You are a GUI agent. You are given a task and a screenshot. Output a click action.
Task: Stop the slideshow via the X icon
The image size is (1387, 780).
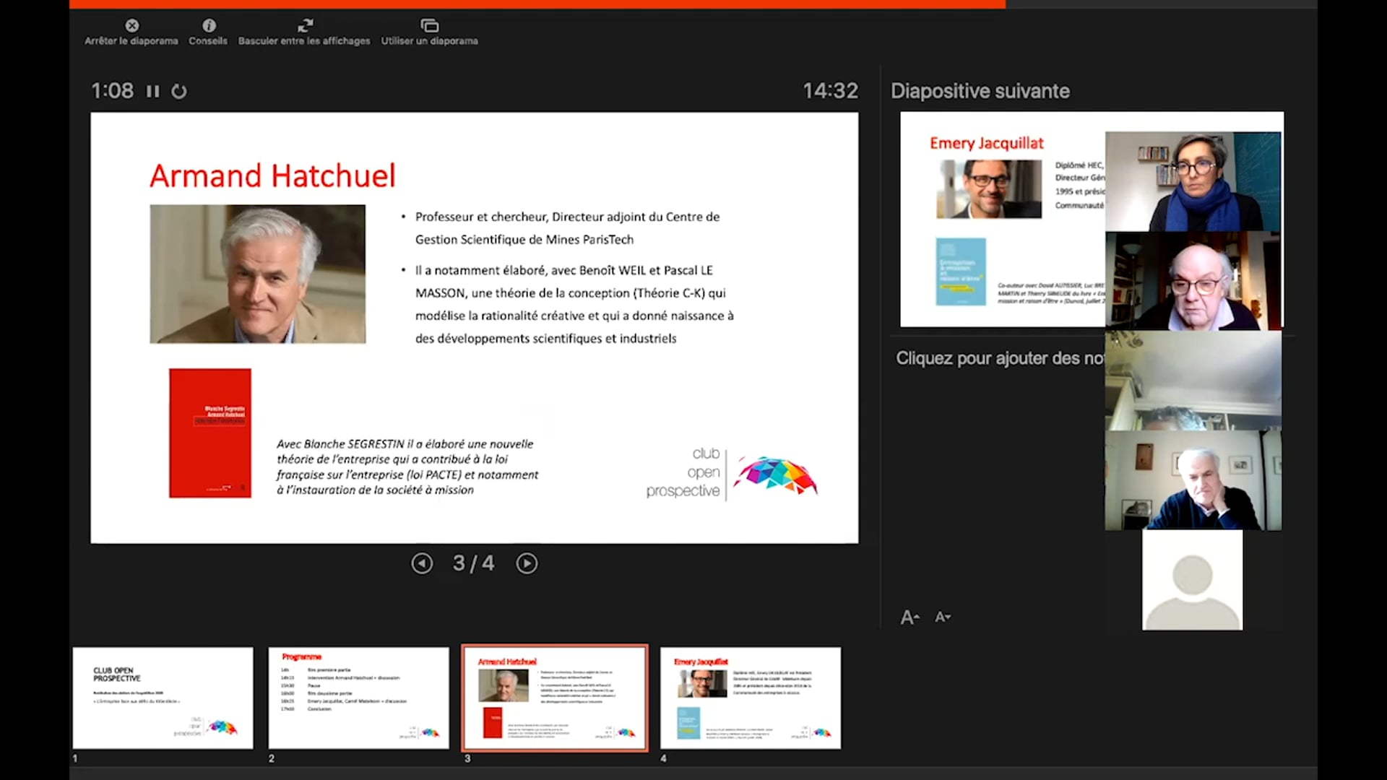(x=131, y=25)
